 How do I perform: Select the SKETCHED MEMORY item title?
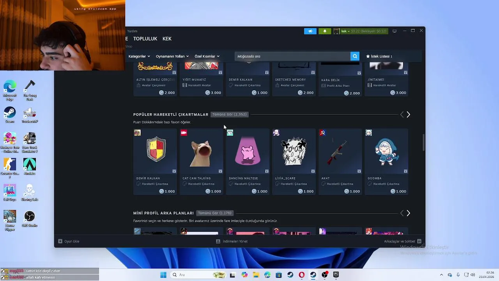(x=290, y=80)
